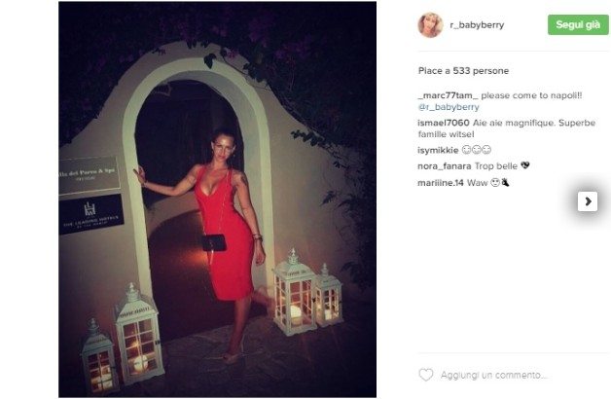The height and width of the screenshot is (399, 611).
Task: Visit mariiine.14 commenter profile
Action: click(x=441, y=183)
